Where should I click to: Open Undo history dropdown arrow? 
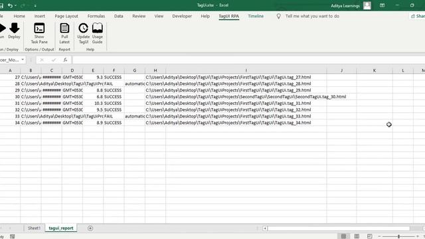[x=15, y=5]
